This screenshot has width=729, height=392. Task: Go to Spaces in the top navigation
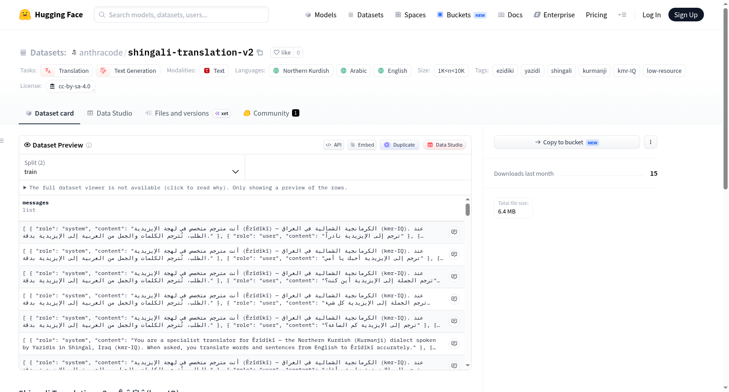(411, 15)
